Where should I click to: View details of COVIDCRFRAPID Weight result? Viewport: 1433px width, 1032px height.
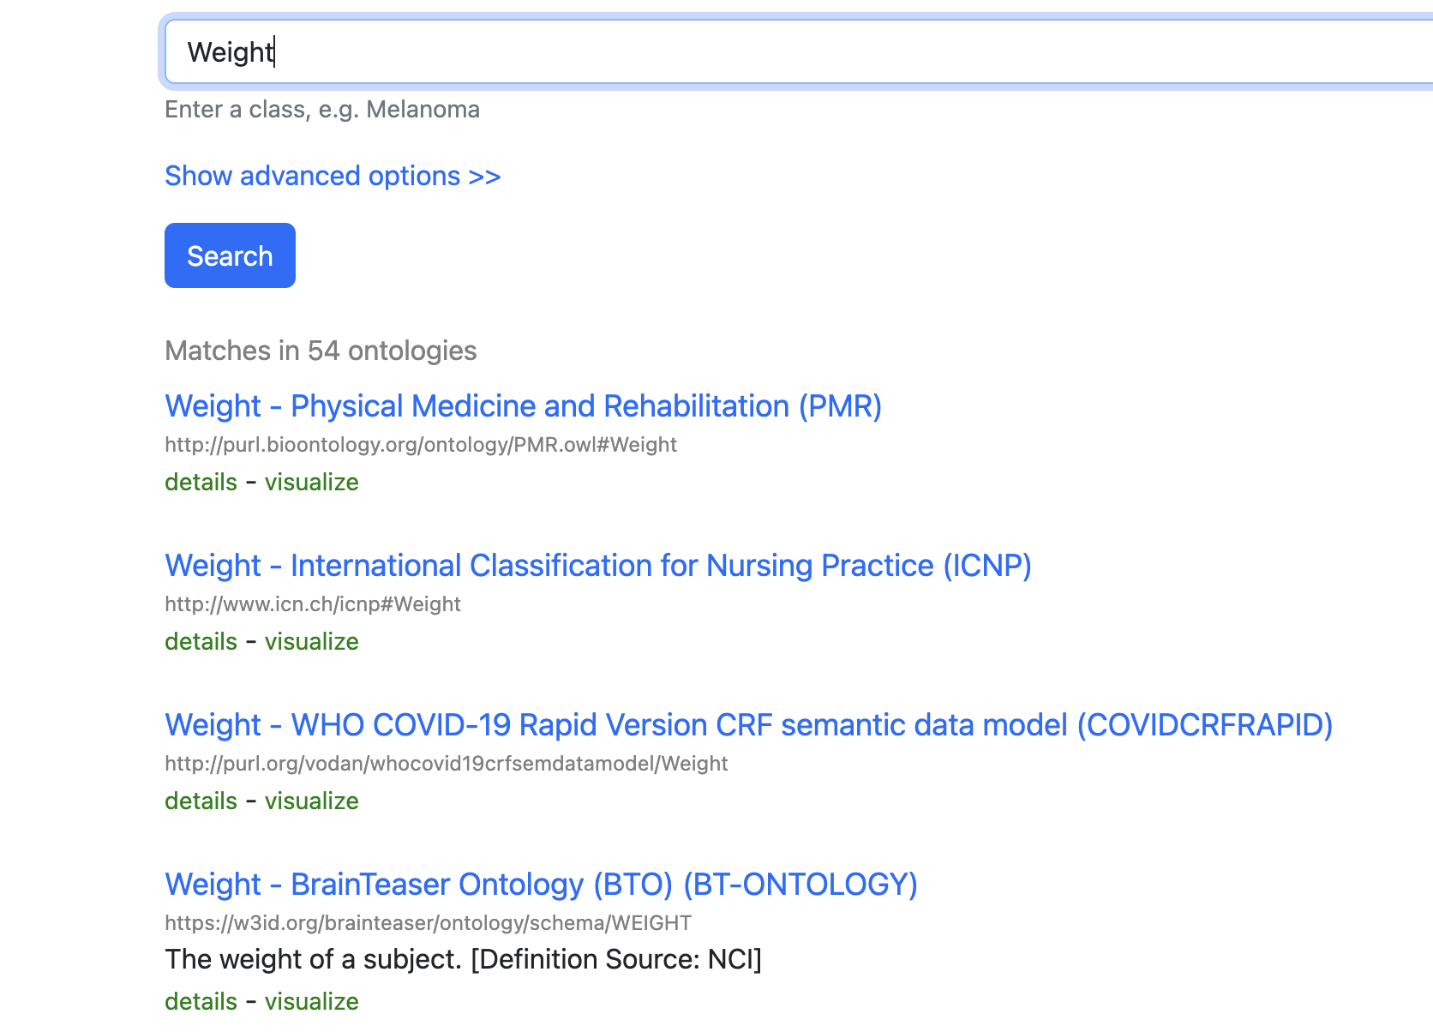coord(200,801)
